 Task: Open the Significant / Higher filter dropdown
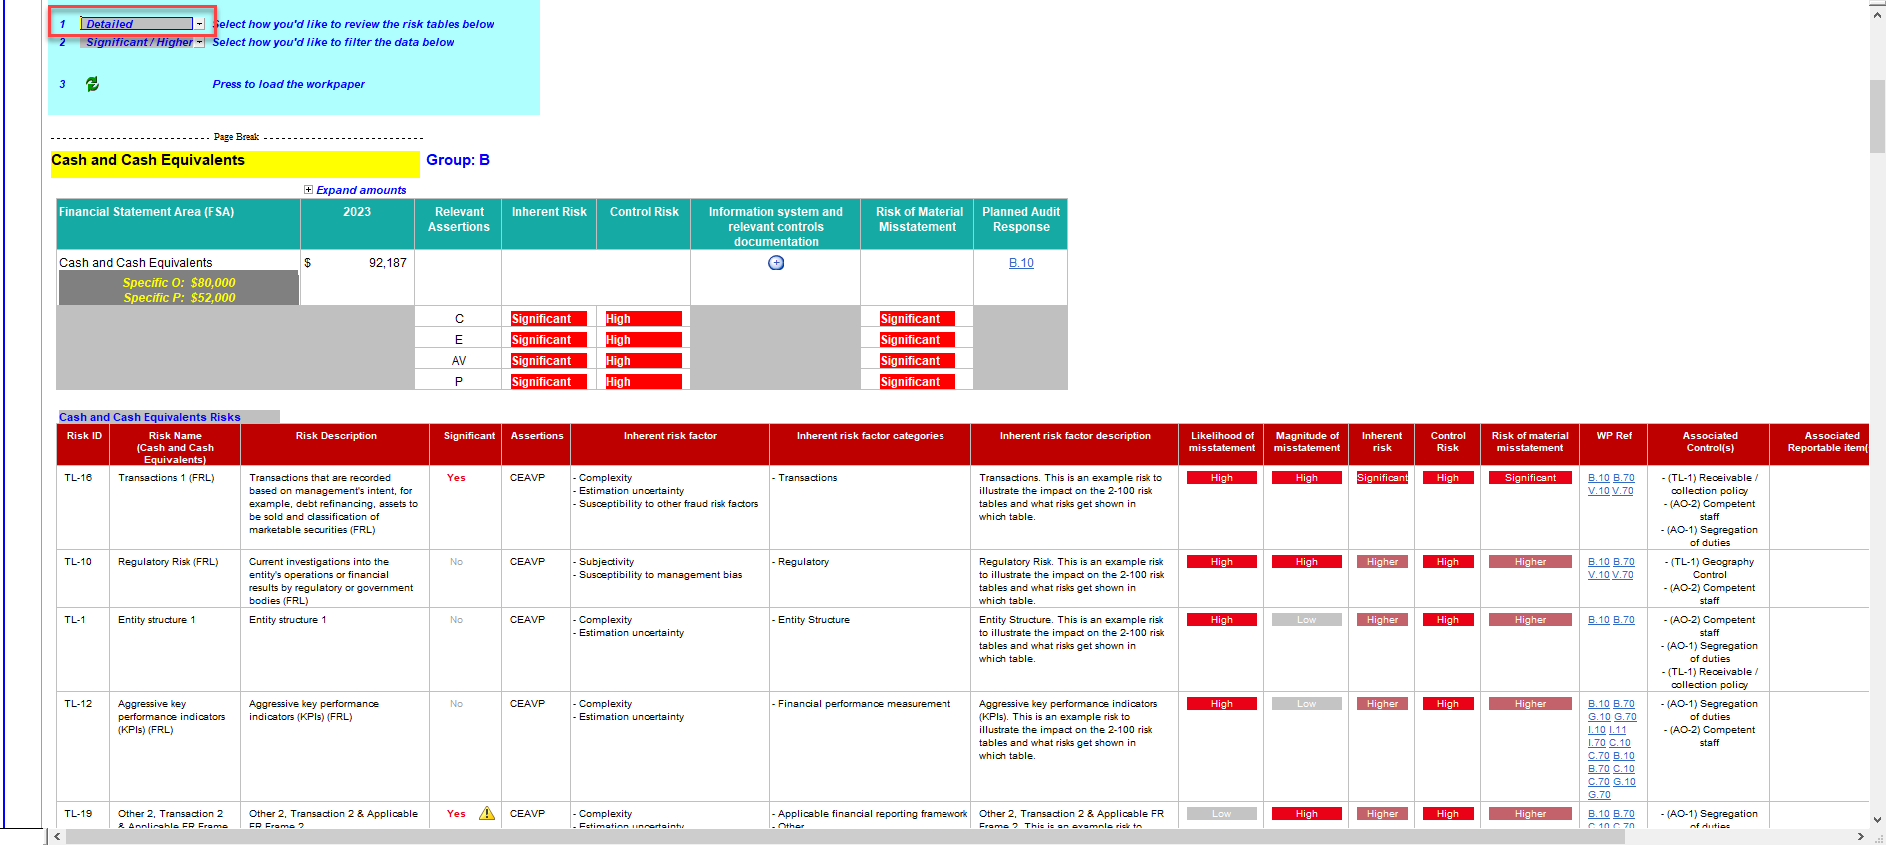[199, 42]
